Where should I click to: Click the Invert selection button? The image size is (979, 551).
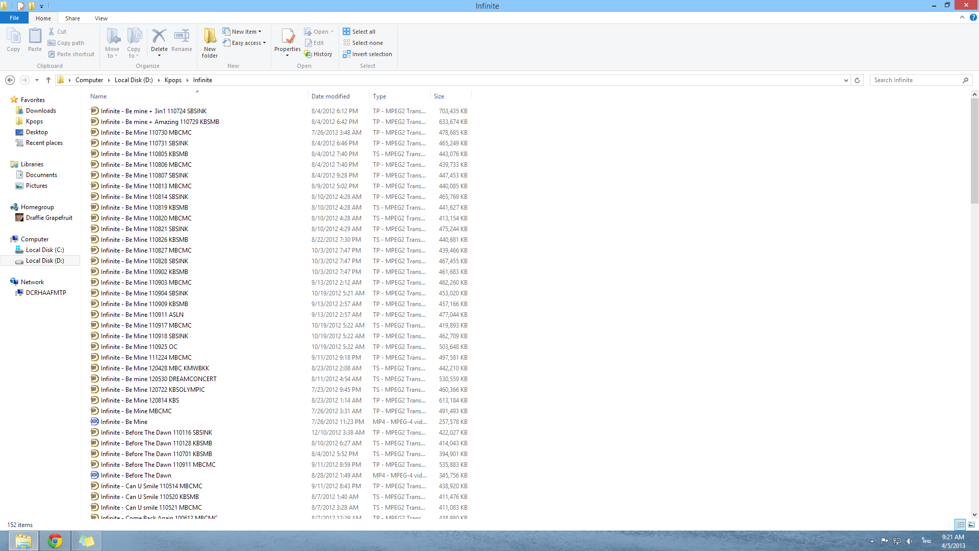[x=367, y=54]
